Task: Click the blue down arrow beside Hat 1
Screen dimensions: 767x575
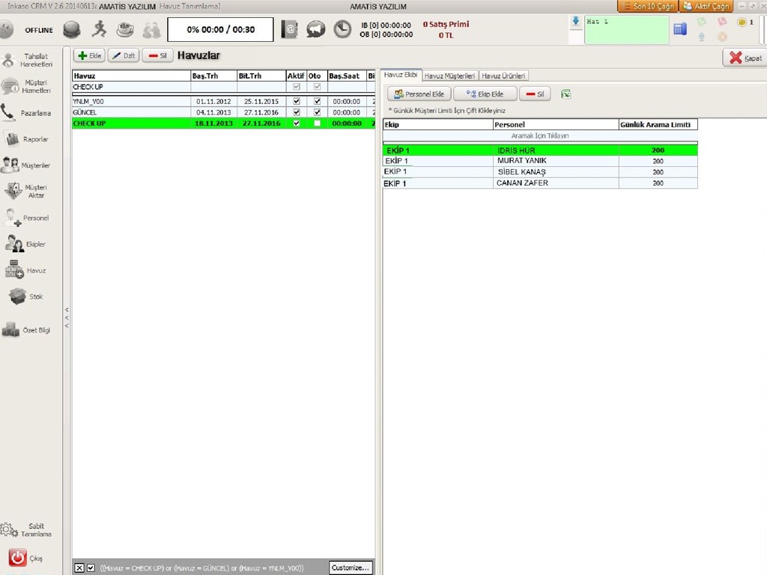Action: point(575,22)
